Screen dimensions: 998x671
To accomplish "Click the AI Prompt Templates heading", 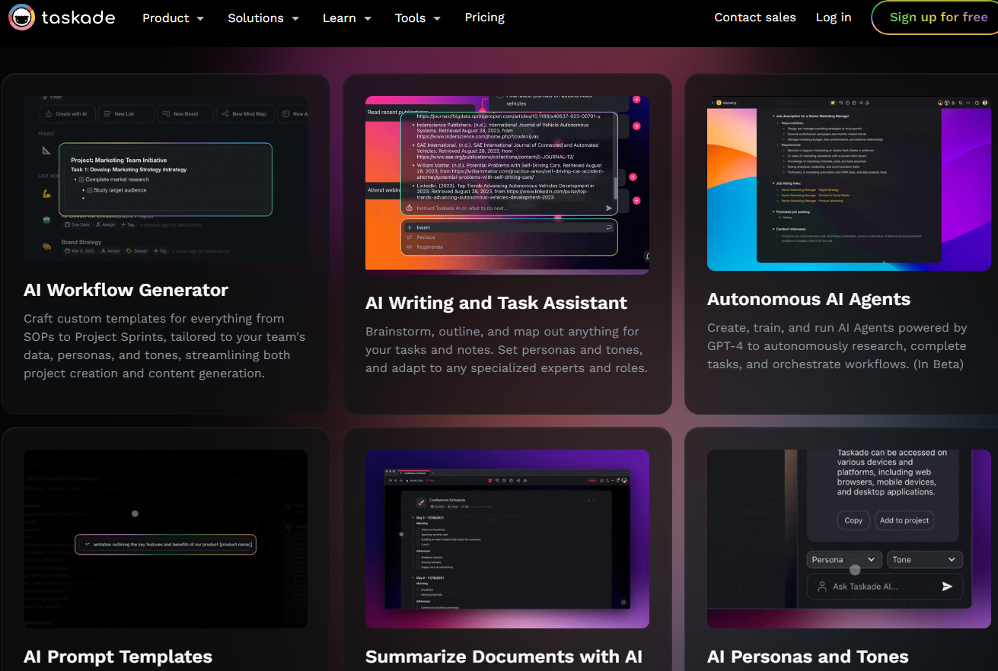I will click(118, 657).
